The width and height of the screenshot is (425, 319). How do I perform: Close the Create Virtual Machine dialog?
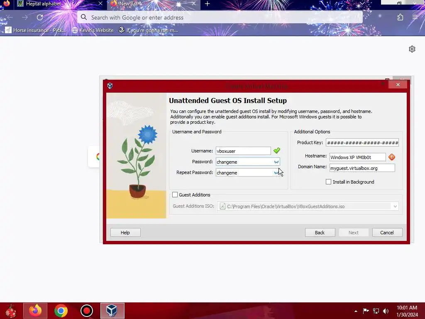398,85
